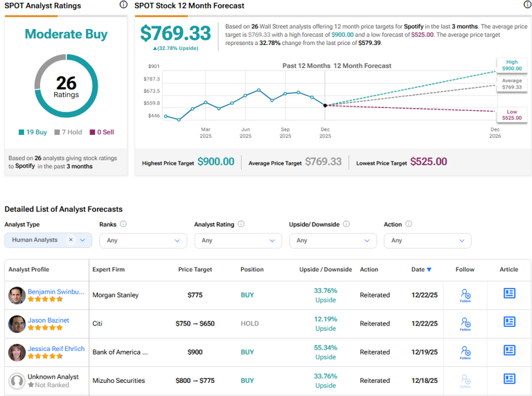The image size is (532, 396).
Task: Click Jason Bazinet's profile photo
Action: (x=17, y=323)
